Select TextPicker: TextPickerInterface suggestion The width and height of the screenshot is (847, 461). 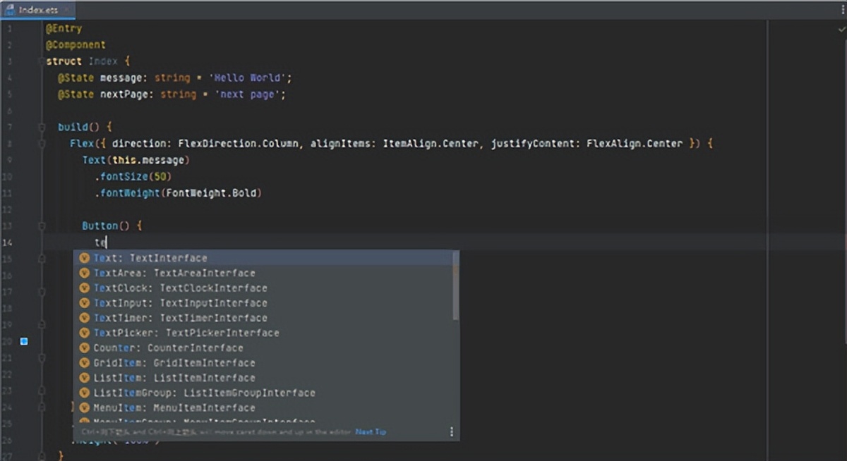coord(267,333)
